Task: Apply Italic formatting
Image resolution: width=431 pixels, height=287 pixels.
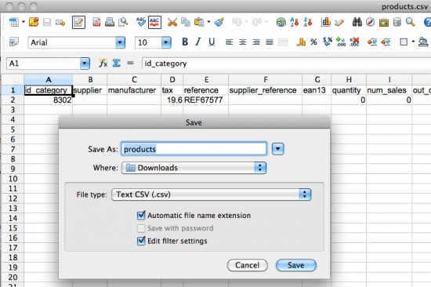Action: coord(198,42)
